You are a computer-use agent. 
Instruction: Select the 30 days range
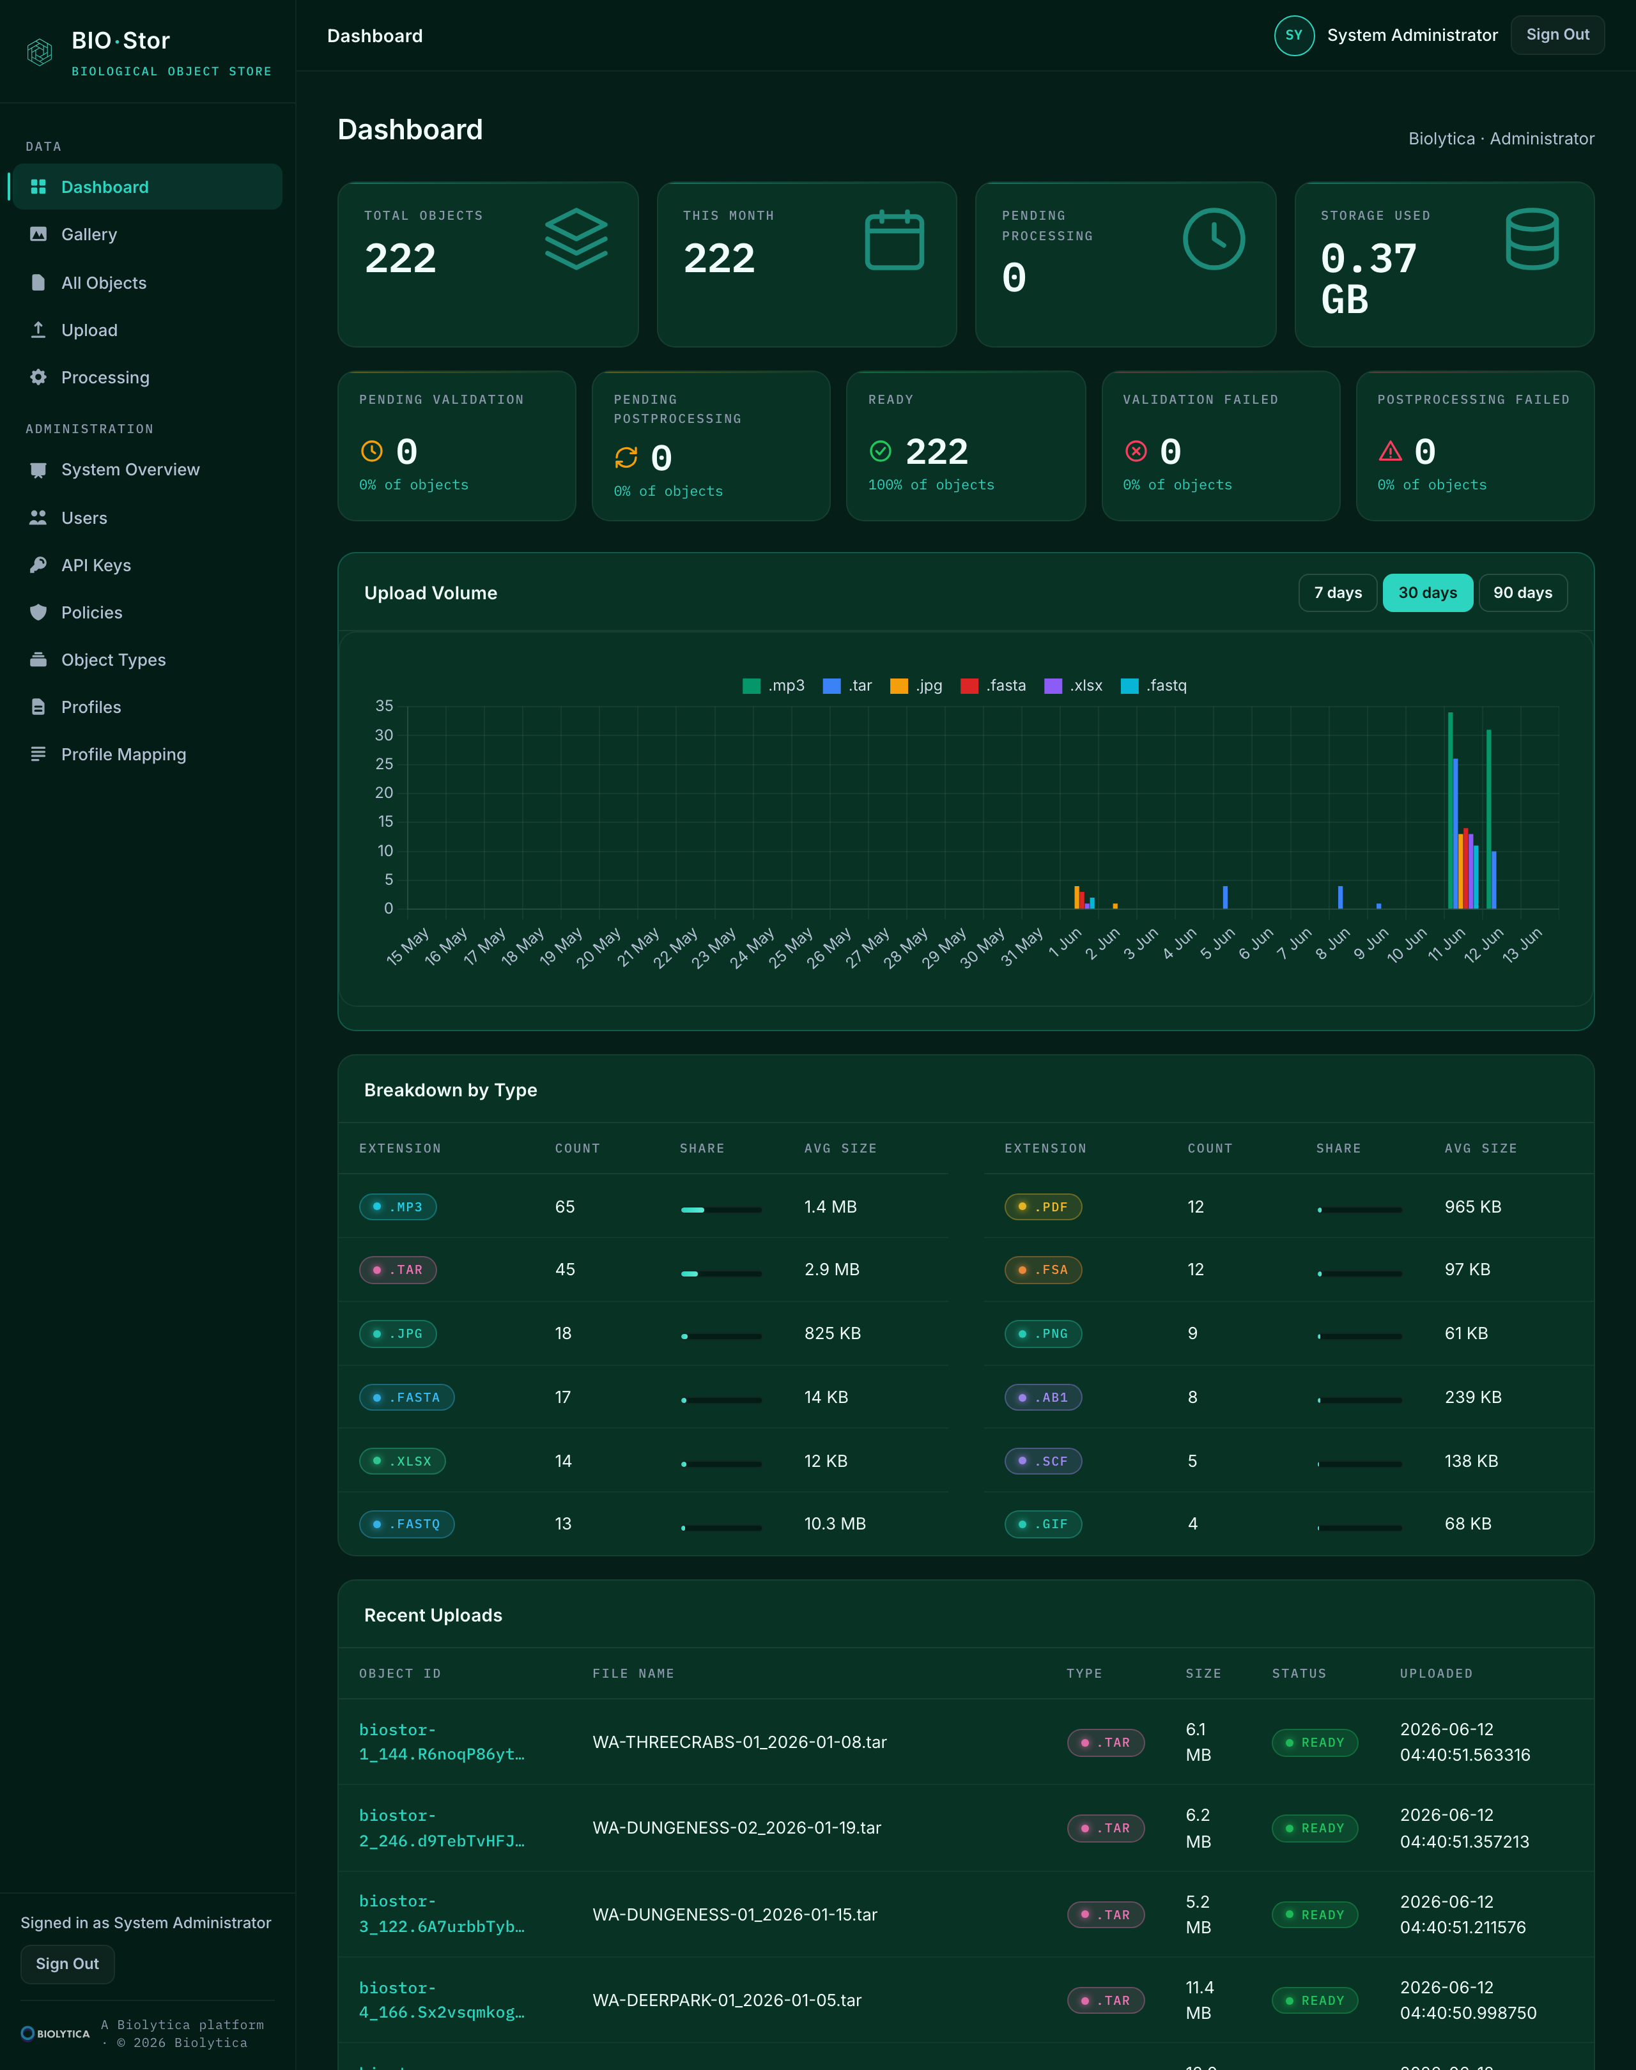[1427, 593]
